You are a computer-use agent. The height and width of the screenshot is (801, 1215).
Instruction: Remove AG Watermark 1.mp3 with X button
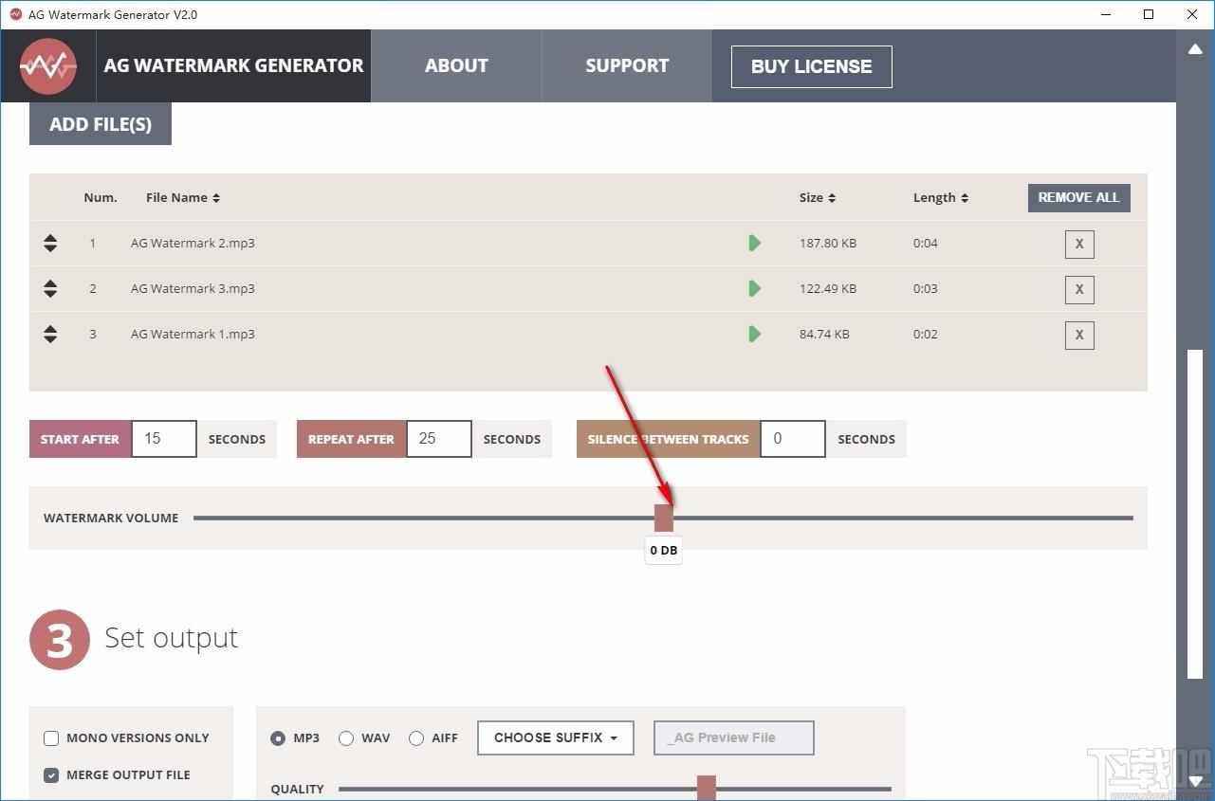pos(1079,335)
